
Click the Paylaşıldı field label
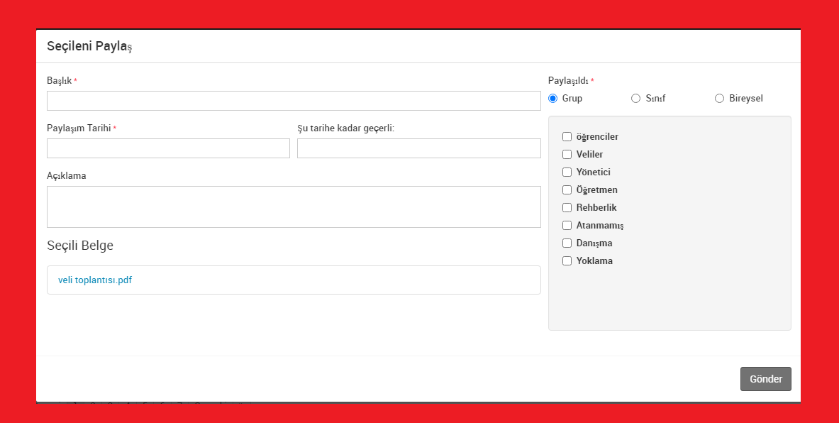[x=569, y=81]
